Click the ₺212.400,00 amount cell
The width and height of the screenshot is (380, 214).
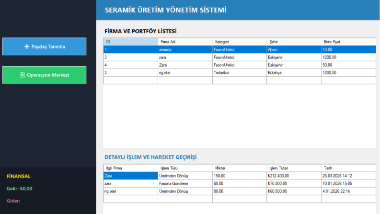pyautogui.click(x=294, y=176)
